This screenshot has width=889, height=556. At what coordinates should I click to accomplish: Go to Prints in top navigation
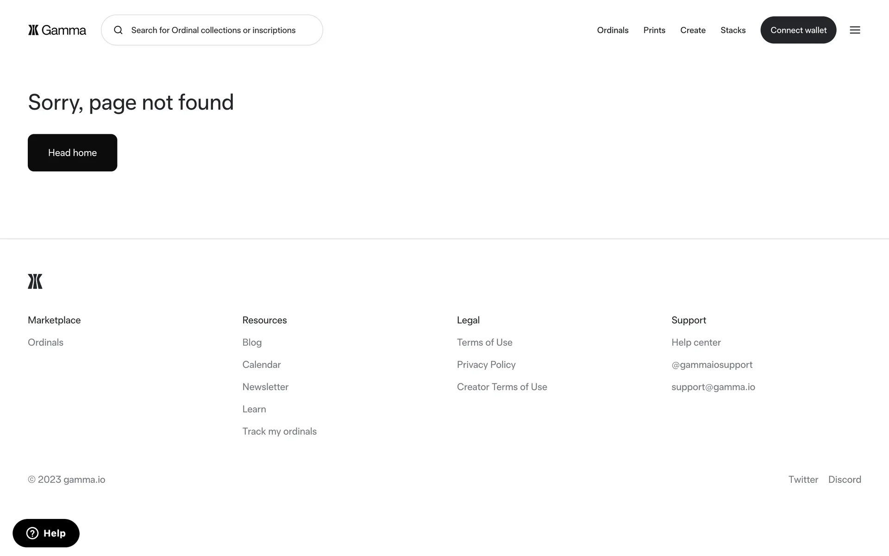654,30
